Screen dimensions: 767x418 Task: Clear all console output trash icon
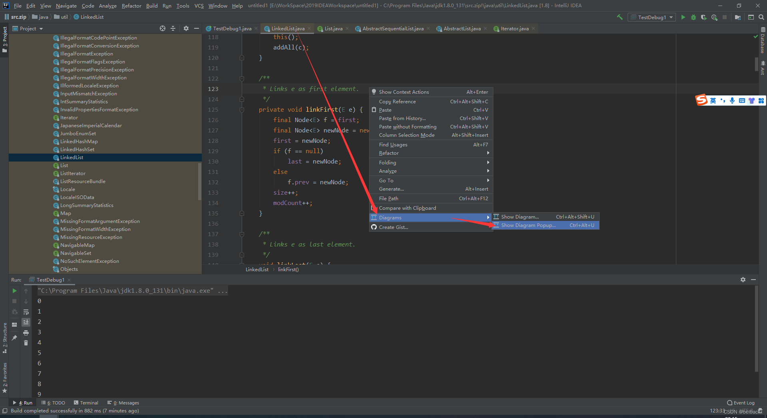coord(26,343)
